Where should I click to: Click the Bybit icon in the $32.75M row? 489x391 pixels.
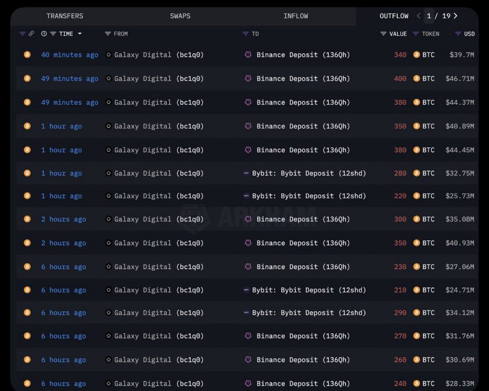[246, 173]
